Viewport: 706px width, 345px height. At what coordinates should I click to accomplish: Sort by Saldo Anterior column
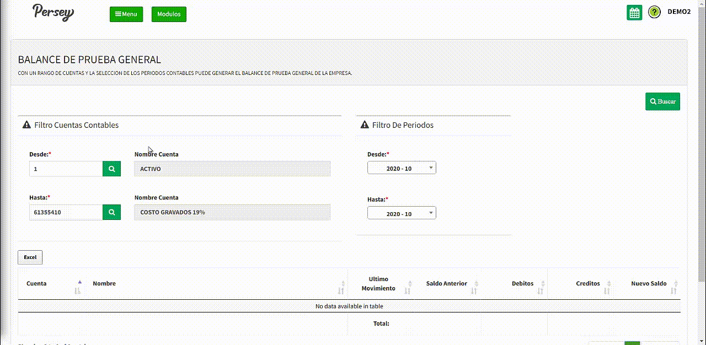coord(446,284)
